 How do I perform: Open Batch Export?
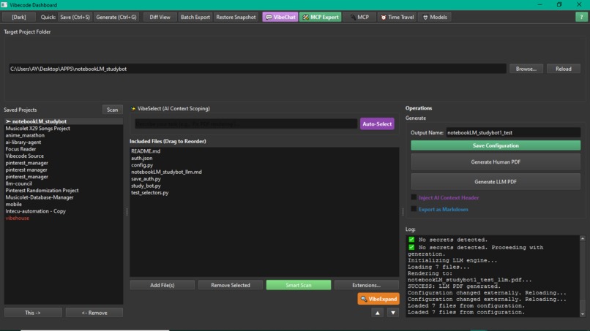195,18
